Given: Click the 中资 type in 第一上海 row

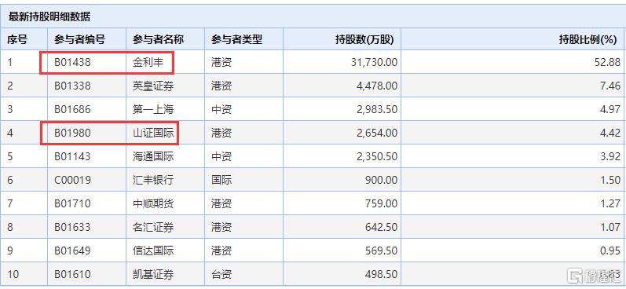Looking at the screenshot, I should 221,109.
